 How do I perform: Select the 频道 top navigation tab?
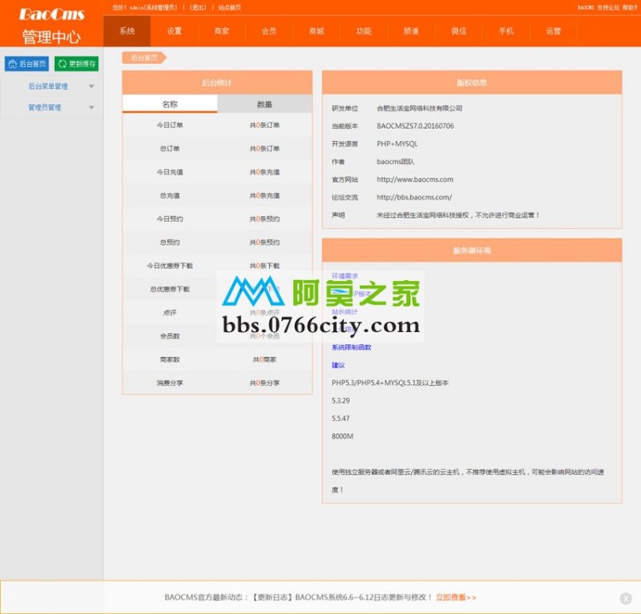[x=411, y=31]
